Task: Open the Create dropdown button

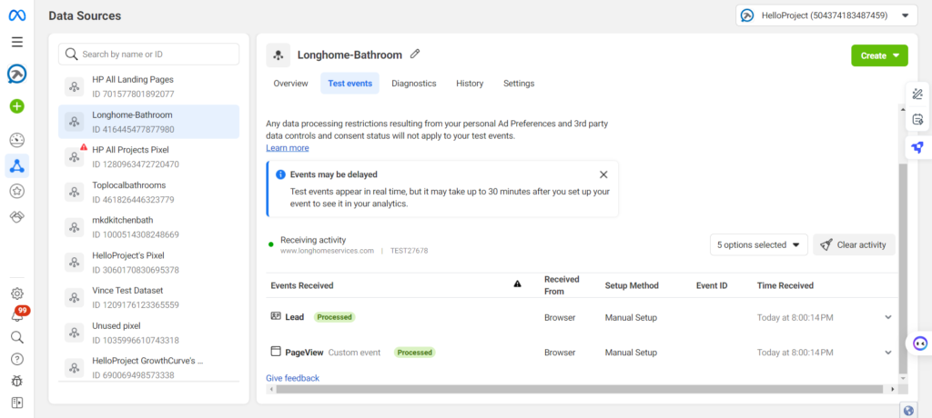Action: pos(879,55)
